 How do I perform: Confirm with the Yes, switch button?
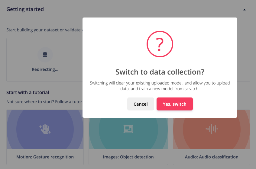click(174, 104)
